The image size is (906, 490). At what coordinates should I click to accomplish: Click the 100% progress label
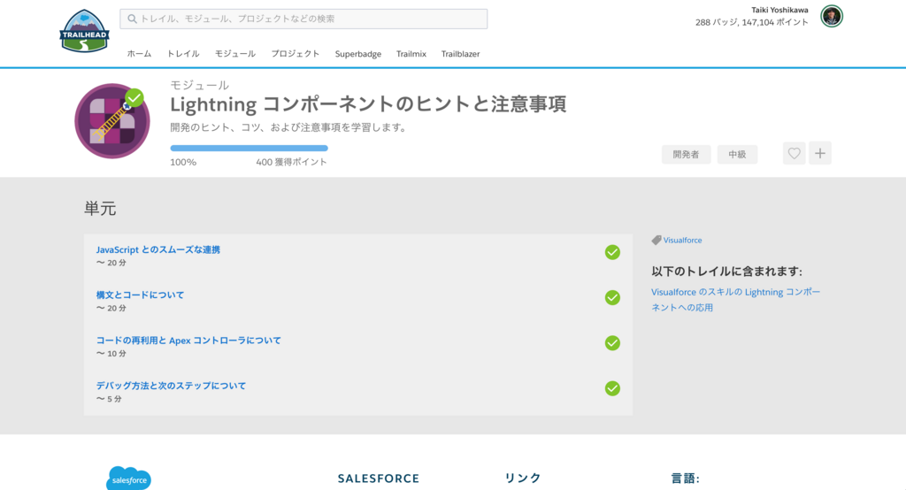pyautogui.click(x=183, y=163)
